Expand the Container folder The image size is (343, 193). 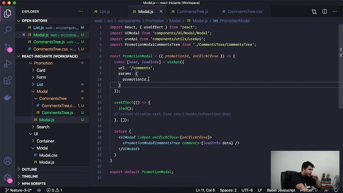[x=45, y=141]
